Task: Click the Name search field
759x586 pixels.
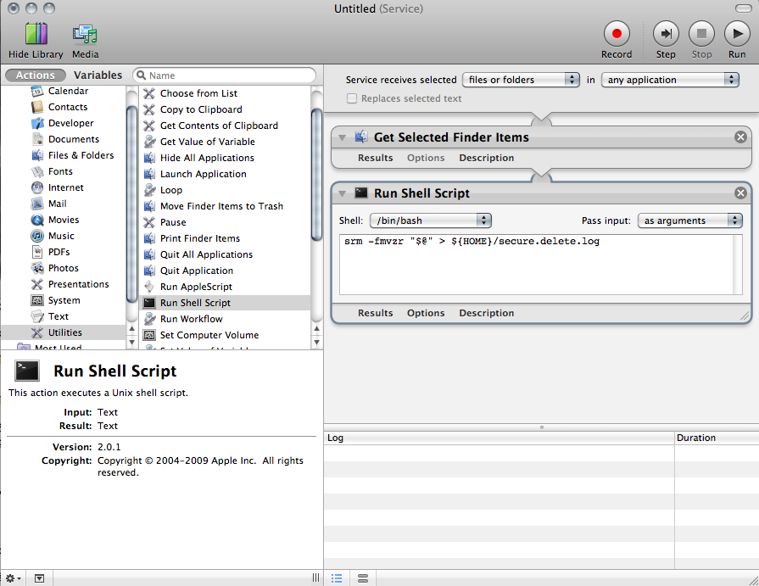Action: [x=224, y=75]
